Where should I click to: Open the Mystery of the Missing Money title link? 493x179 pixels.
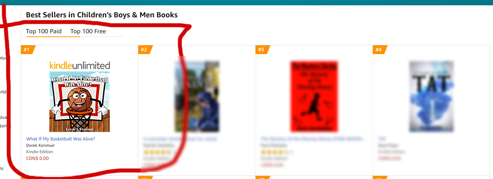[x=314, y=139]
